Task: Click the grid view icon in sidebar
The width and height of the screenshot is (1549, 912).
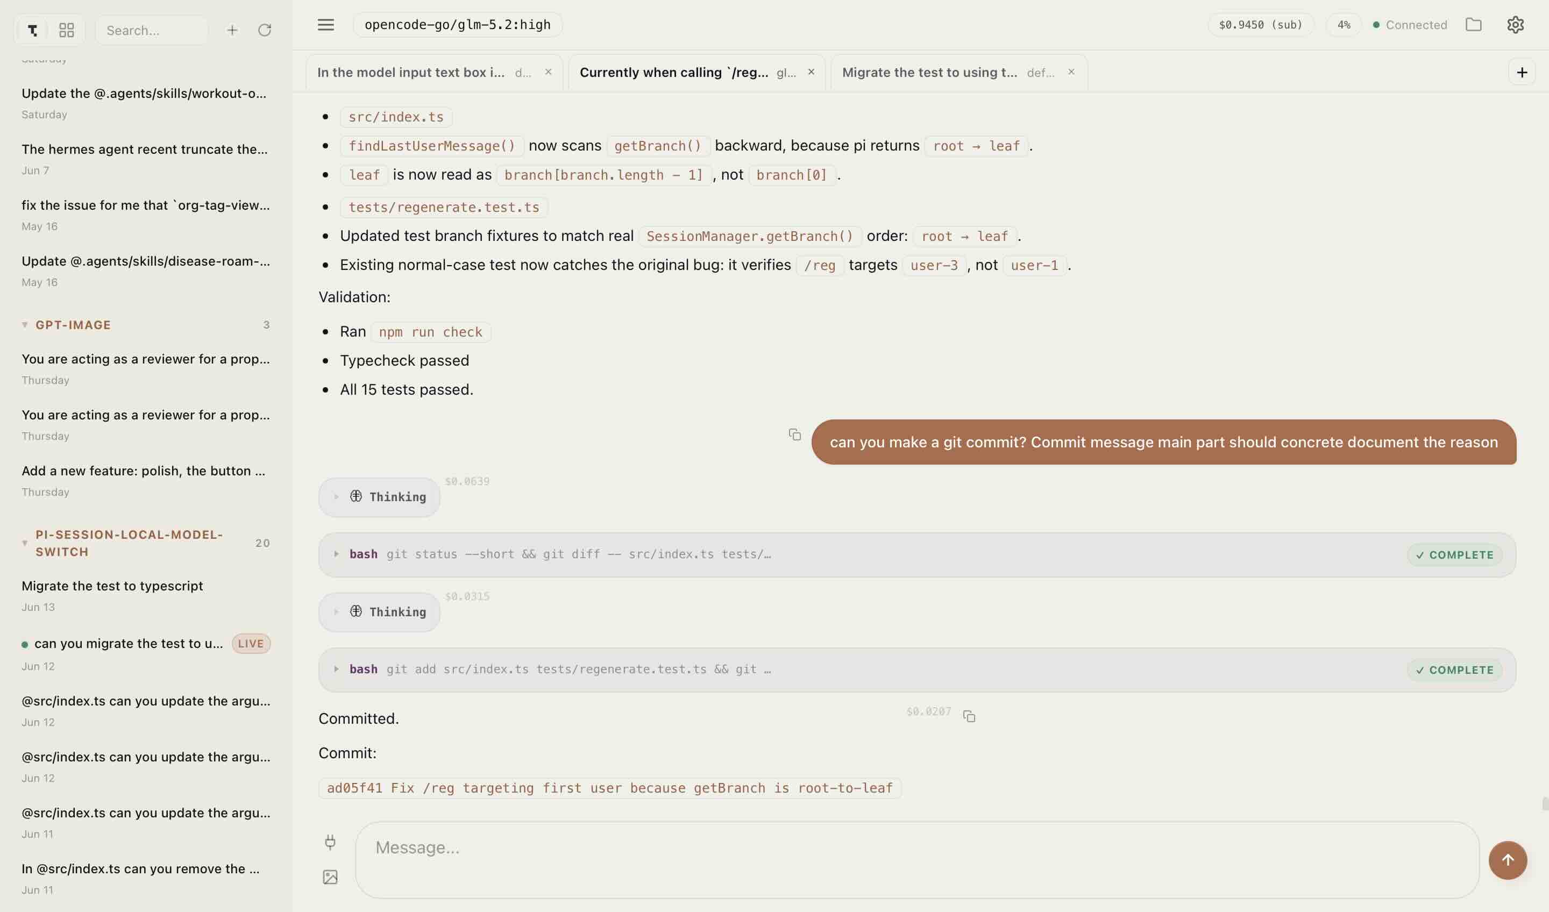Action: coord(66,30)
